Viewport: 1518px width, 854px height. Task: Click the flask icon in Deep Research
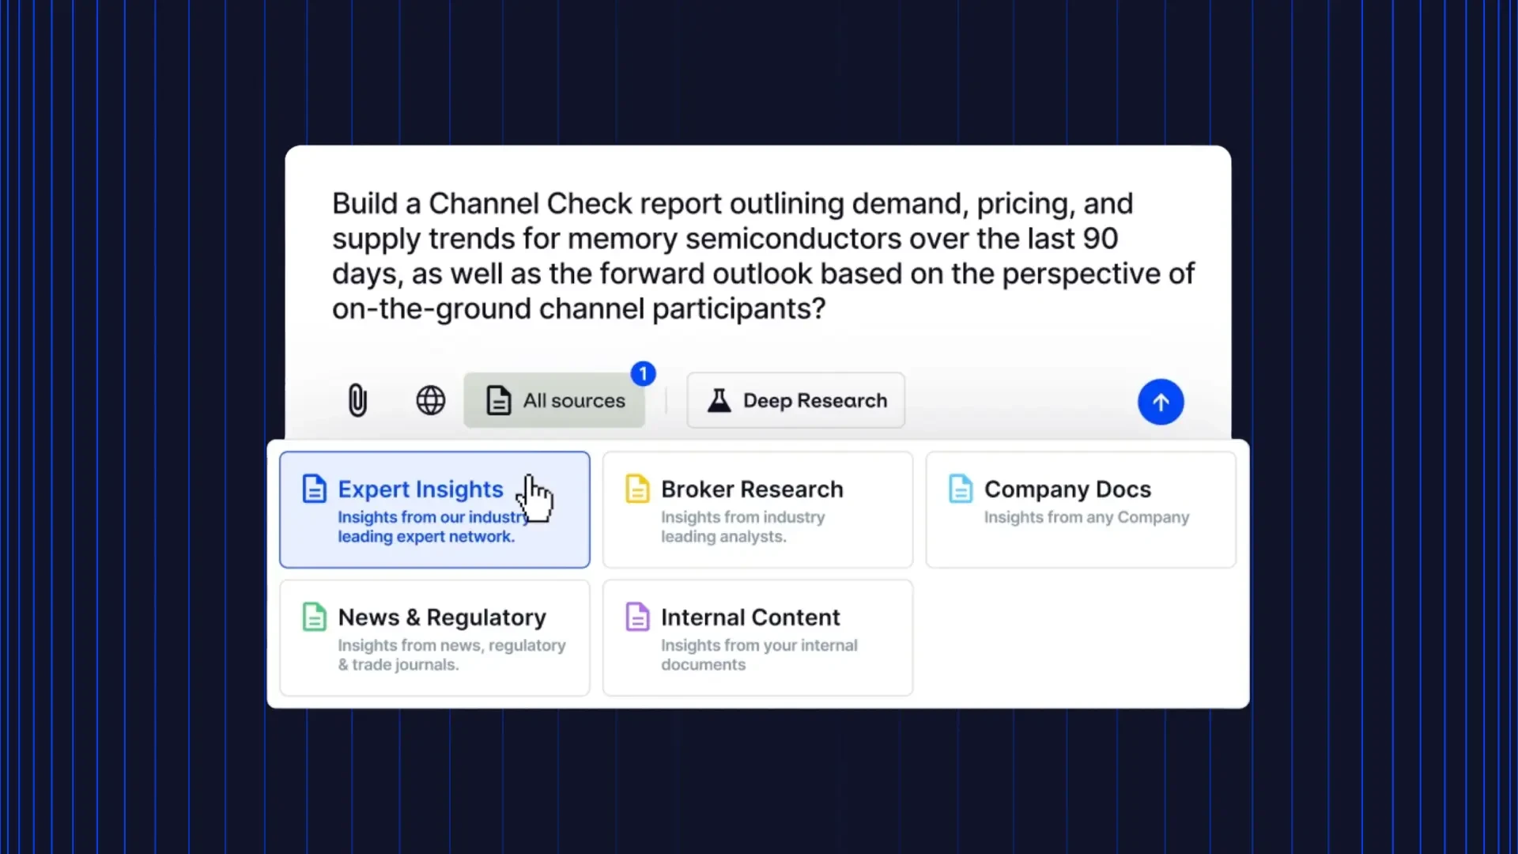(719, 400)
